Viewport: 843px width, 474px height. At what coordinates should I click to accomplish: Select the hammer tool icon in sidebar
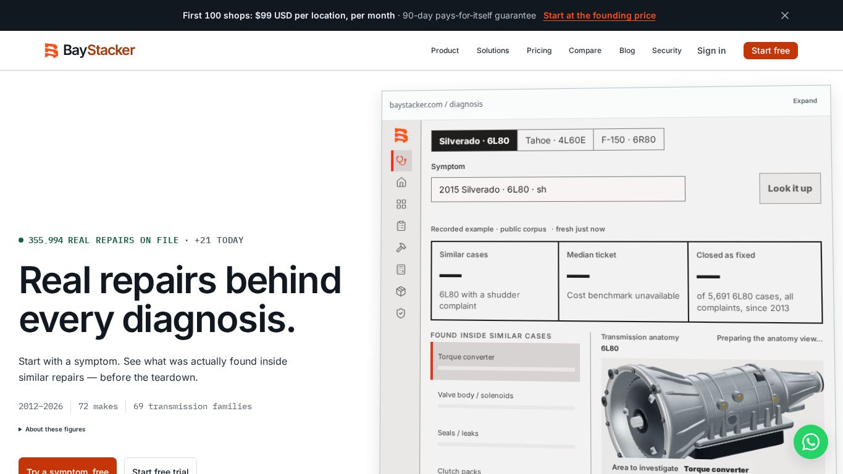401,247
